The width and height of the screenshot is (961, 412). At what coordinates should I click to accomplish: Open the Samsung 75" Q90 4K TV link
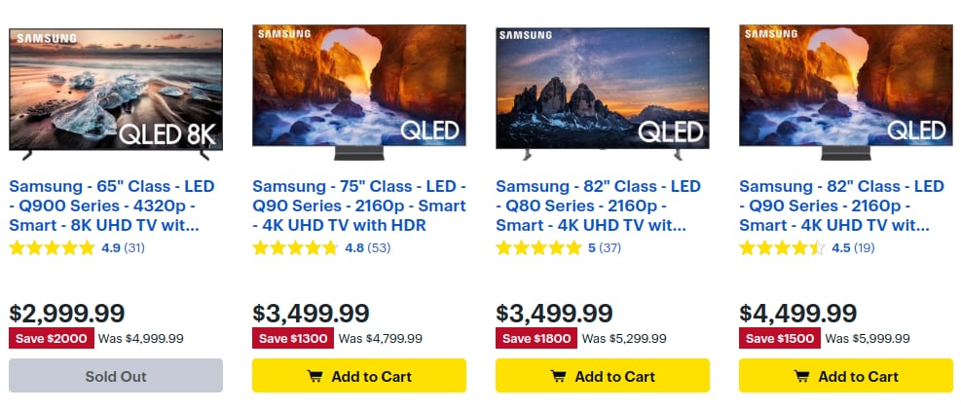coord(358,206)
